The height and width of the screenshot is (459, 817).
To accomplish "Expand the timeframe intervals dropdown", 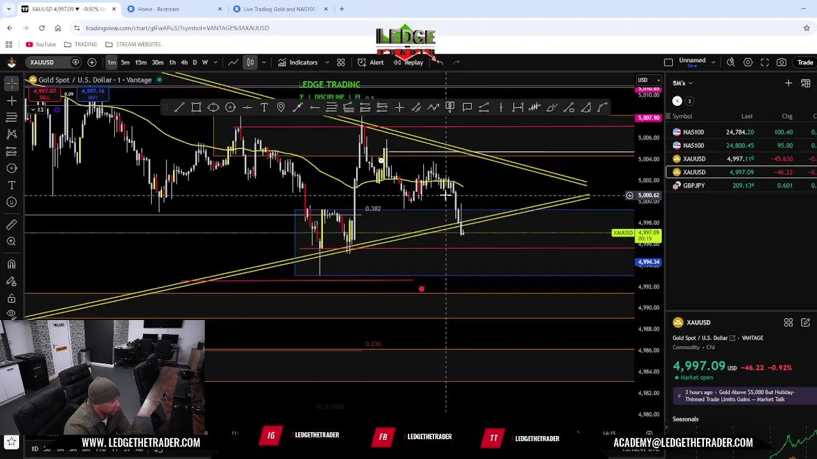I will 215,62.
